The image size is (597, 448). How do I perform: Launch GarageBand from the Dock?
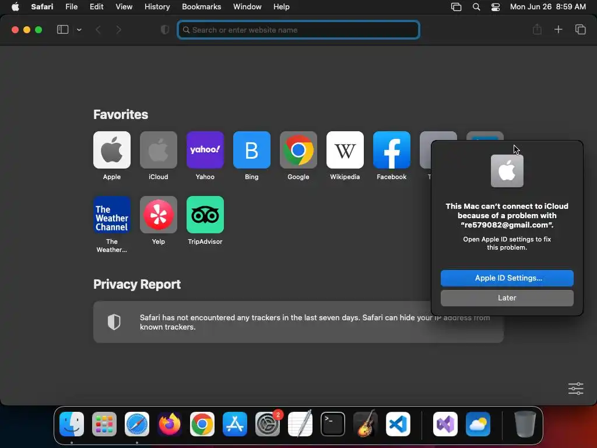366,424
